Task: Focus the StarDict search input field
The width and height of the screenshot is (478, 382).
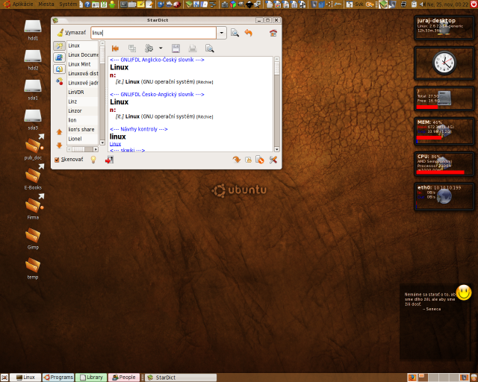Action: [x=153, y=33]
